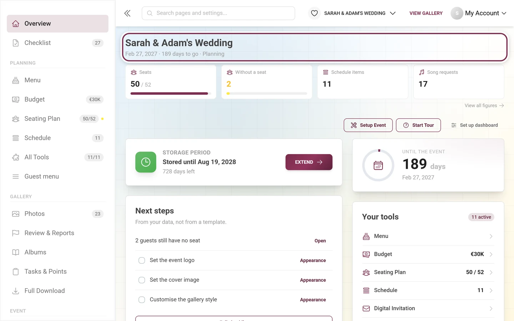Click the Tasks & Points clipboard icon
The height and width of the screenshot is (321, 514).
16,272
